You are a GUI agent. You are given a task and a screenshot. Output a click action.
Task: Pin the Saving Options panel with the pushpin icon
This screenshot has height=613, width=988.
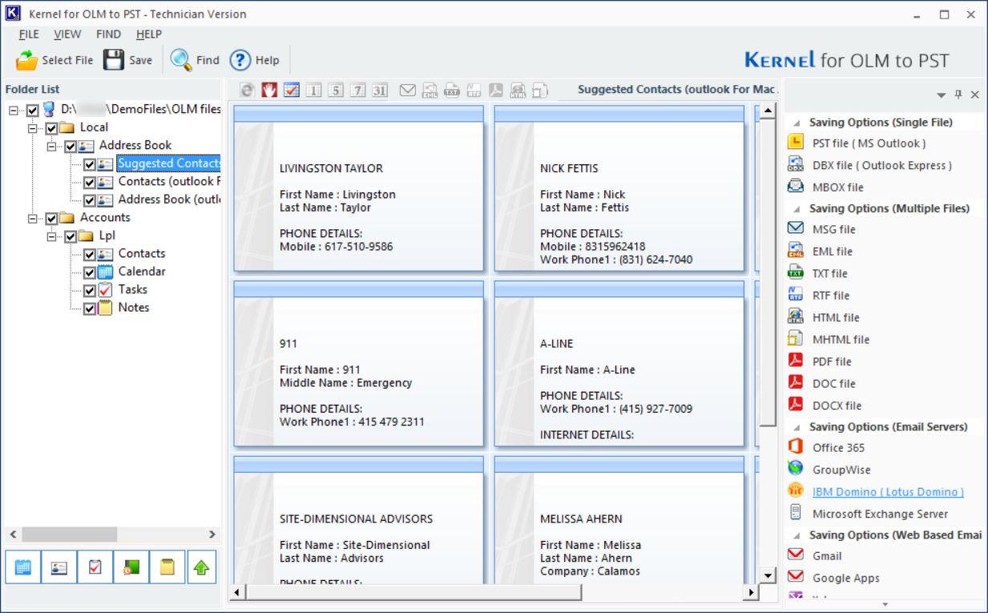pos(958,95)
